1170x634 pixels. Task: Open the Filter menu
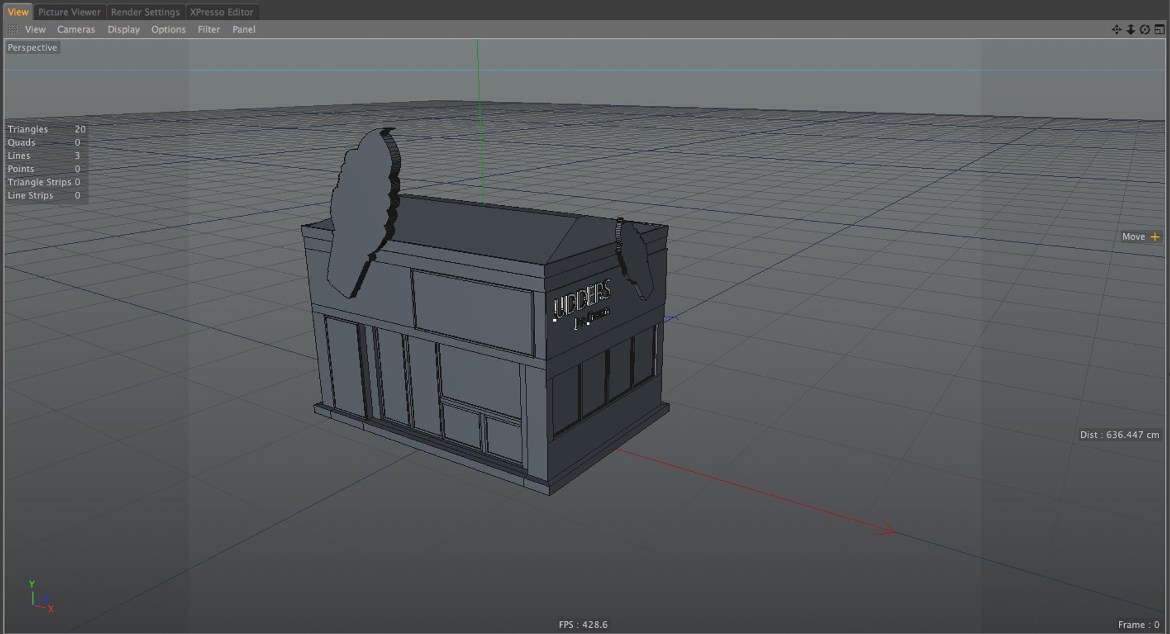(x=208, y=29)
